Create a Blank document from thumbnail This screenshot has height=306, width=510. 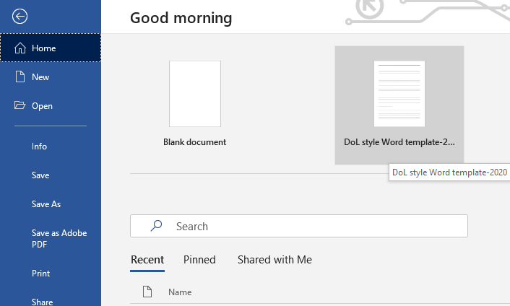click(195, 94)
